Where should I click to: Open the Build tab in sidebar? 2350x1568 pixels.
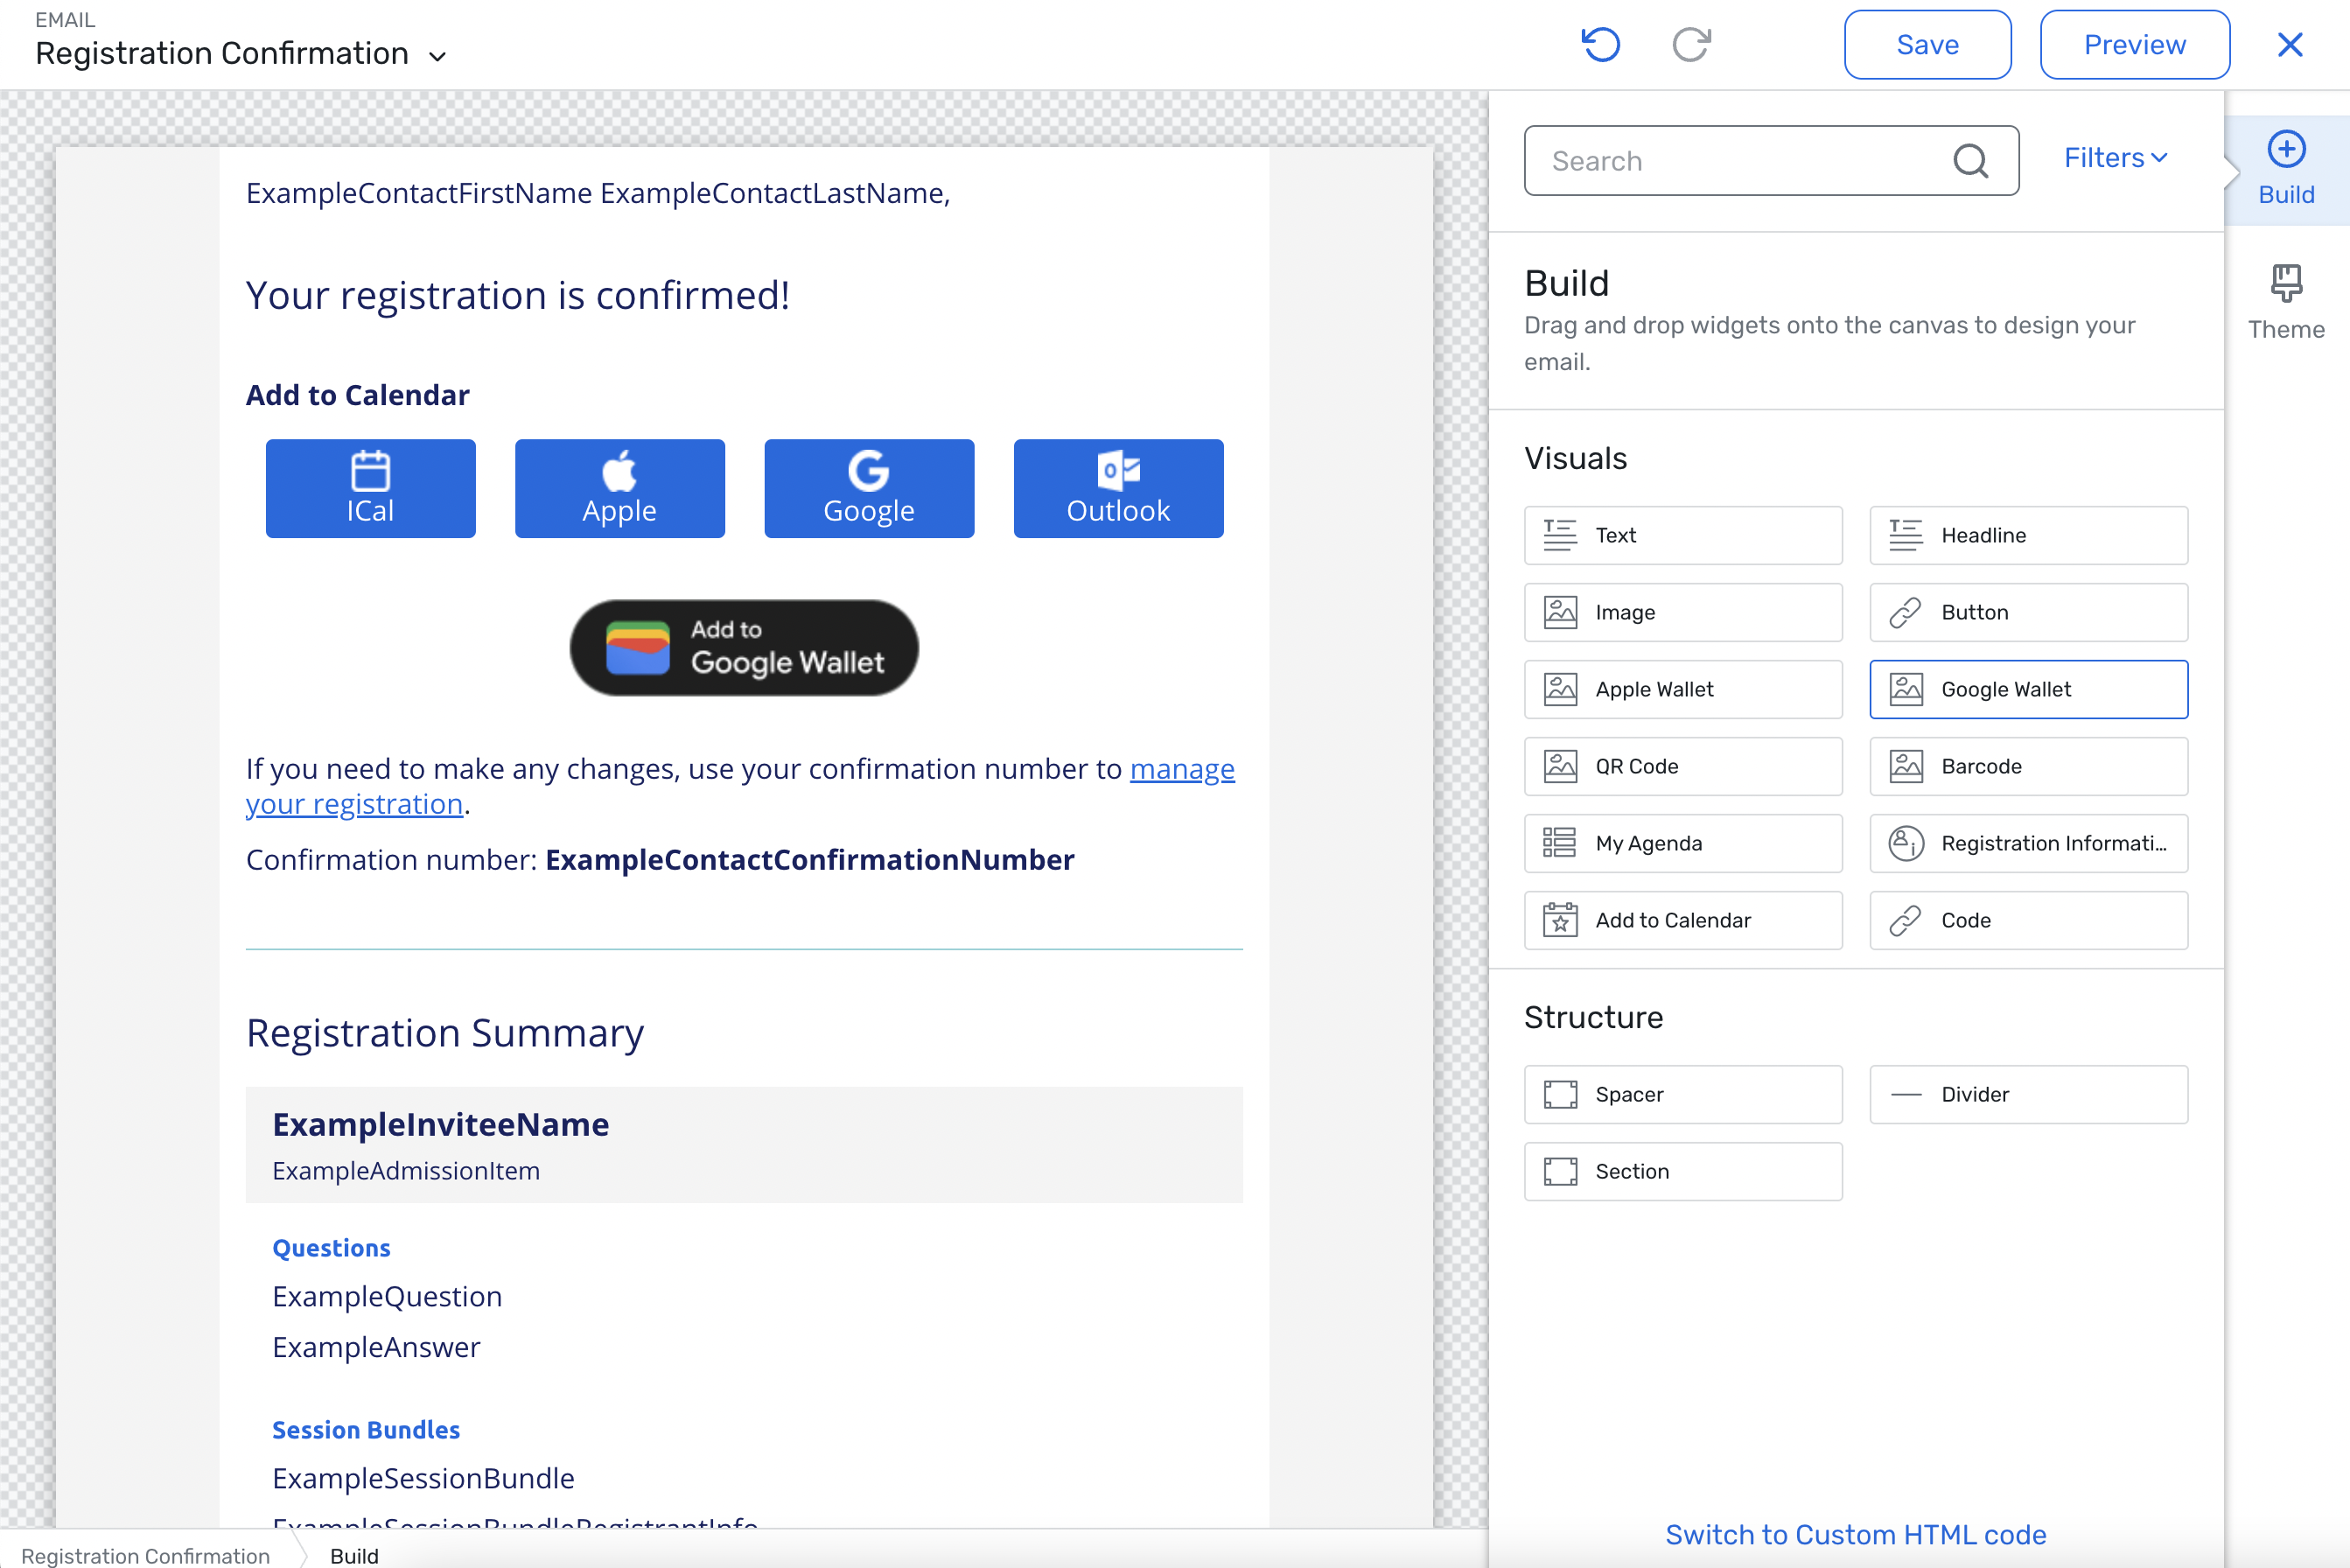[x=2286, y=169]
